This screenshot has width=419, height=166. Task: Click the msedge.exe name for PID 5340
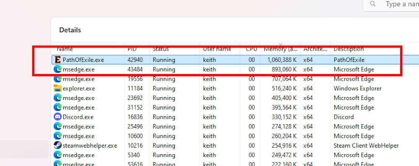(79, 155)
